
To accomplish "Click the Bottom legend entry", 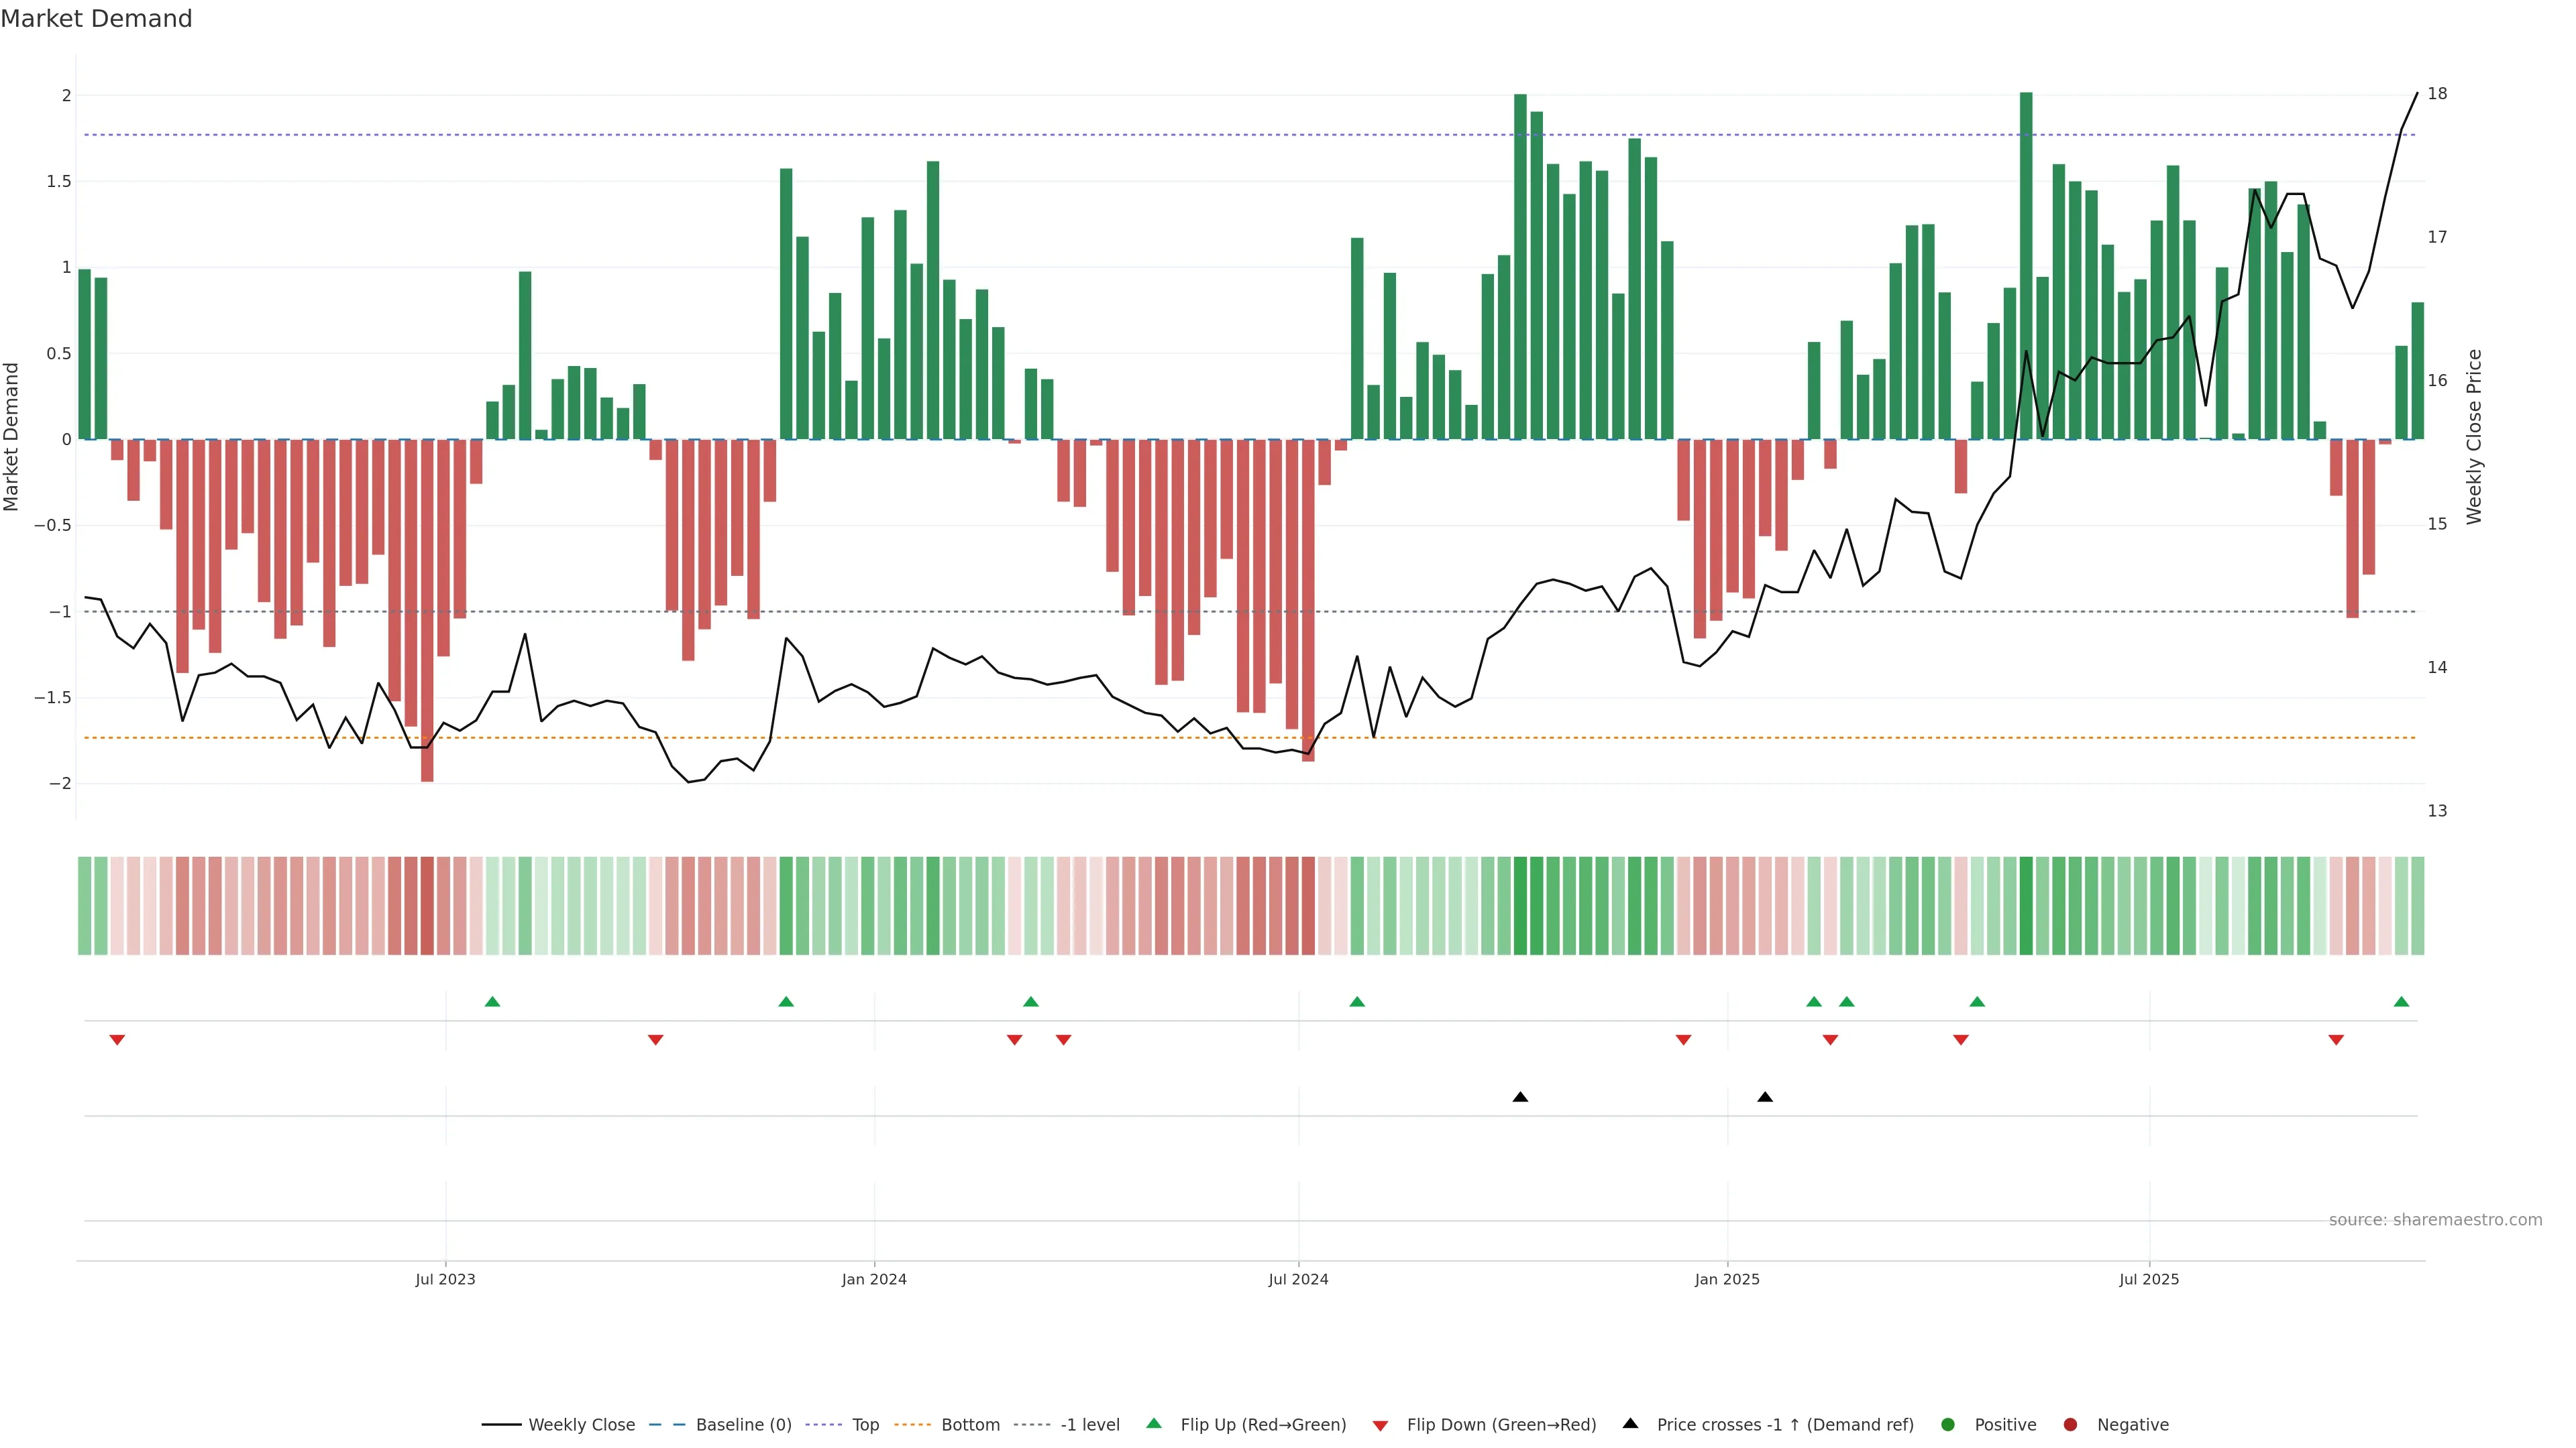I will tap(969, 1425).
